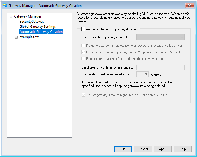Viewport: 197px width, 157px height.
Task: Open Global Gateway Settings page
Action: click(37, 27)
